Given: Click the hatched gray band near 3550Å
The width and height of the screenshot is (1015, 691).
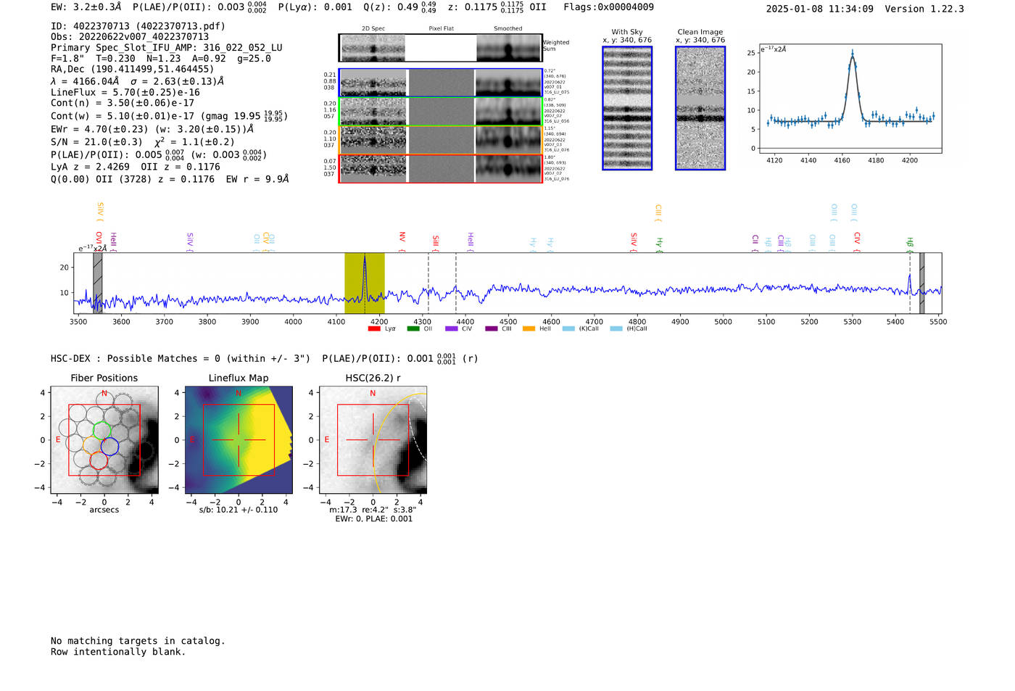Looking at the screenshot, I should click(98, 283).
